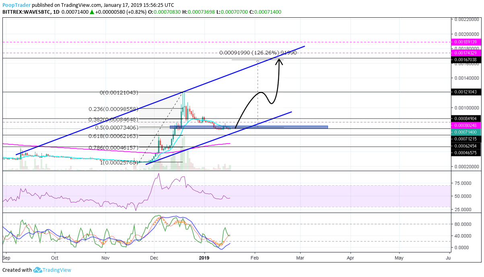This screenshot has height=277, width=484.
Task: Click the magenta 0.00080248 price label
Action: click(465, 125)
